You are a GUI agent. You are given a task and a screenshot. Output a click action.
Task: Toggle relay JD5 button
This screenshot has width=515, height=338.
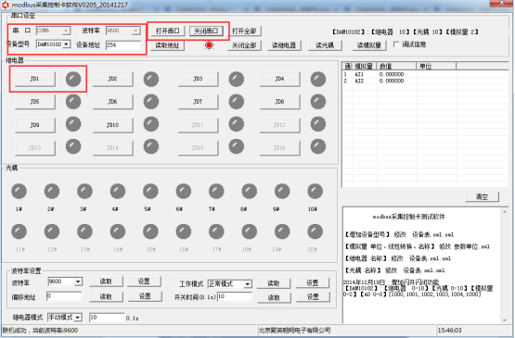[x=35, y=102]
